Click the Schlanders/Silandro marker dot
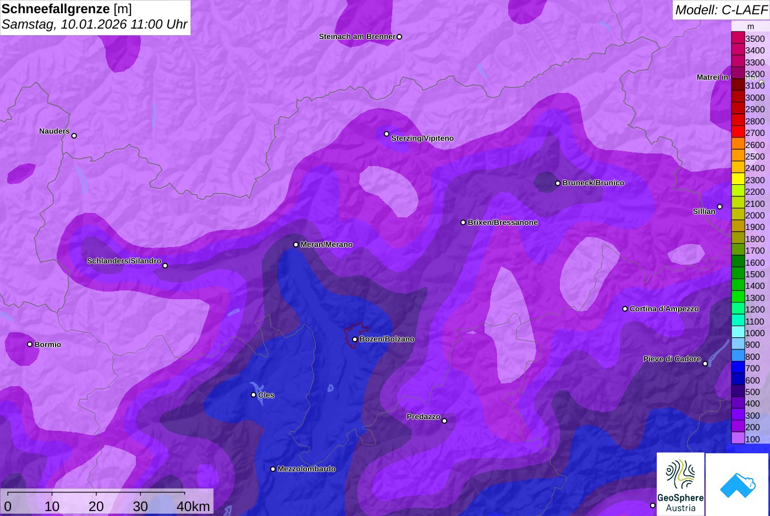Viewport: 770px width, 516px height. click(165, 266)
